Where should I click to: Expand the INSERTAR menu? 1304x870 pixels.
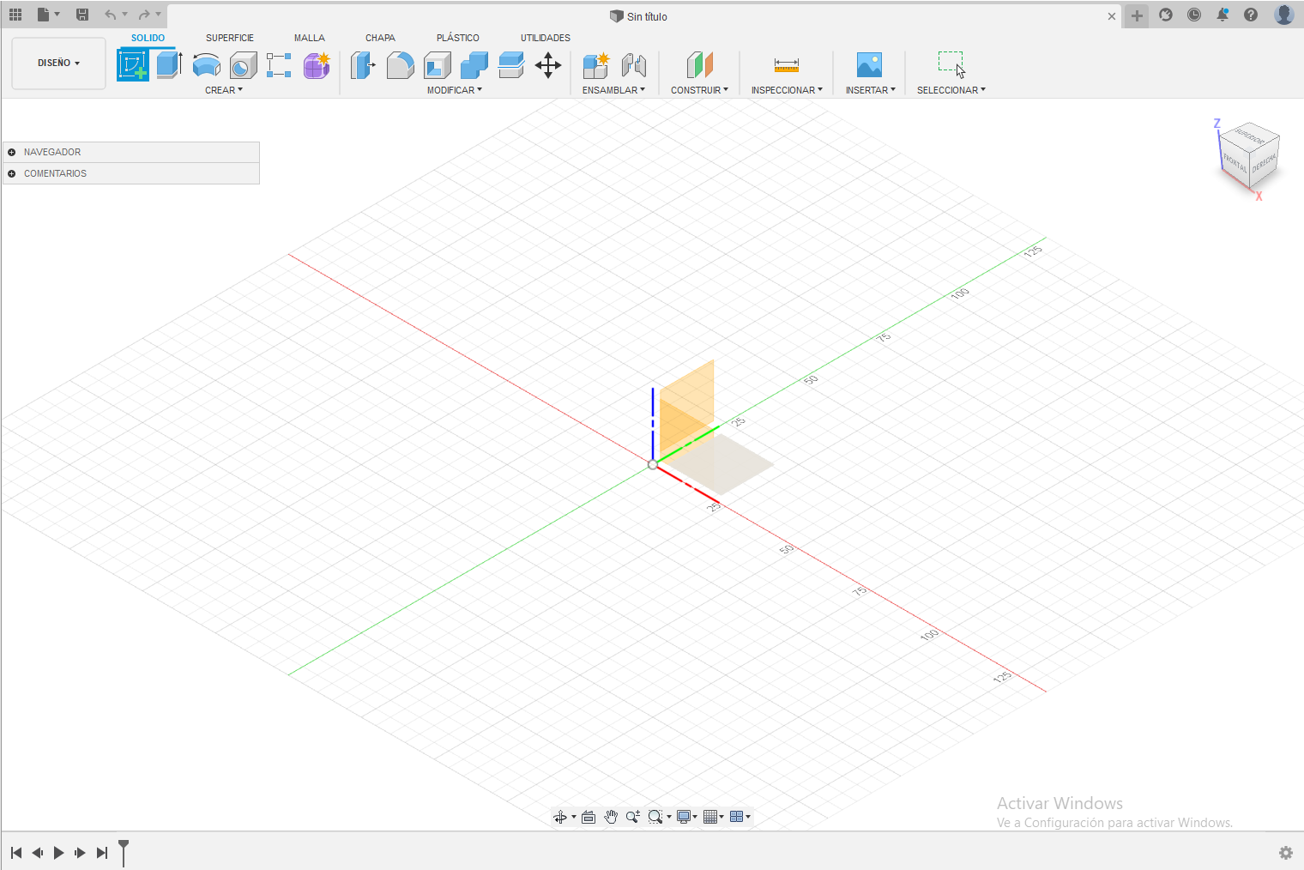tap(871, 90)
